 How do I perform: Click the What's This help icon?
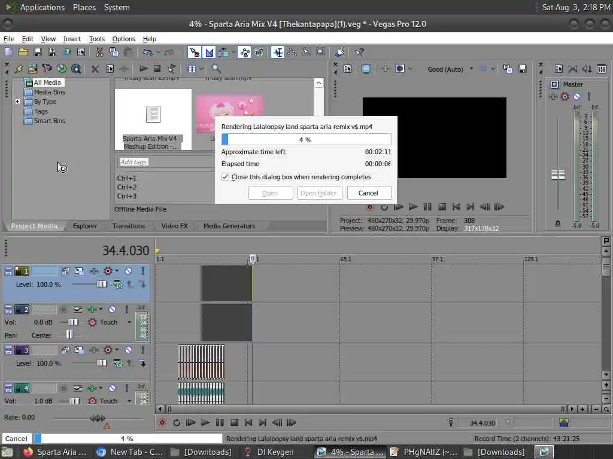click(x=359, y=52)
